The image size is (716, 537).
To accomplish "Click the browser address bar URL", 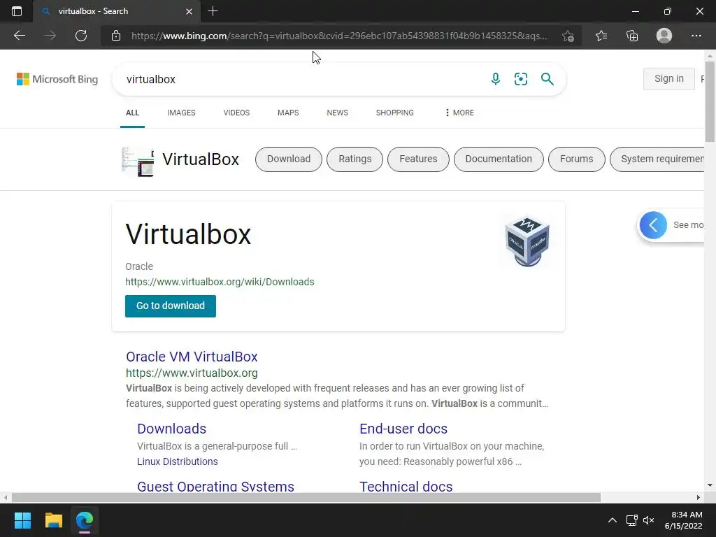I will tap(339, 36).
